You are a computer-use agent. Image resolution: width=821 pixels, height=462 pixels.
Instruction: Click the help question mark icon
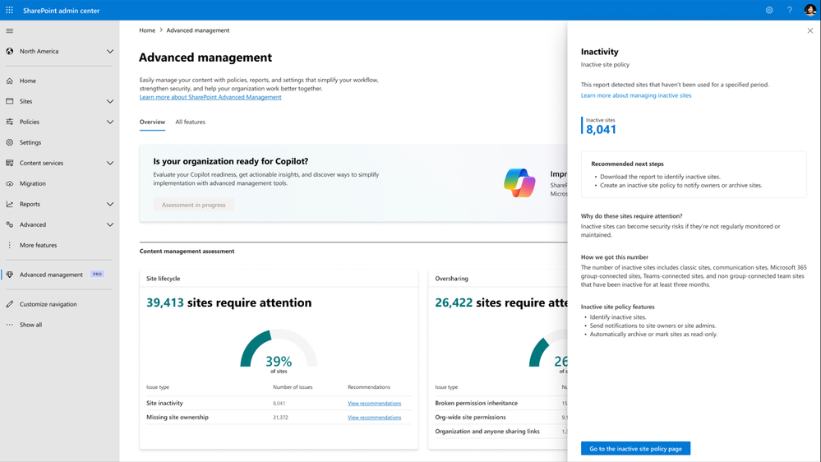[x=790, y=10]
